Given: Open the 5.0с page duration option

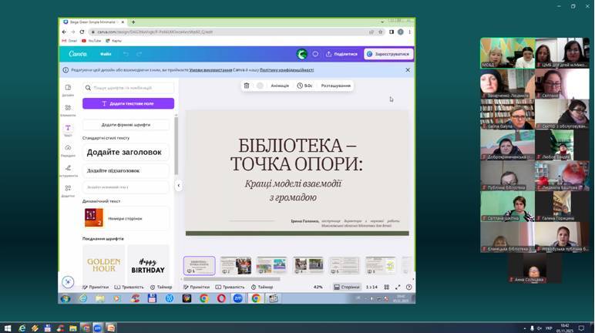Looking at the screenshot, I should tap(305, 86).
